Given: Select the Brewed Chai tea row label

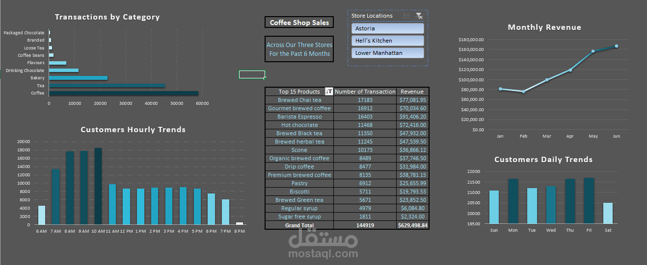Looking at the screenshot, I should click(299, 100).
